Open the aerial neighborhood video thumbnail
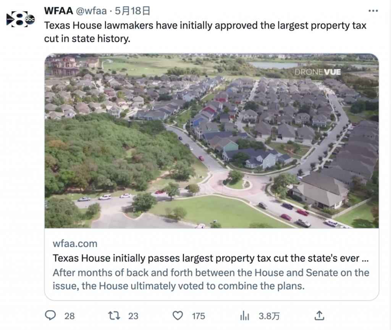391x330 pixels. [x=212, y=141]
